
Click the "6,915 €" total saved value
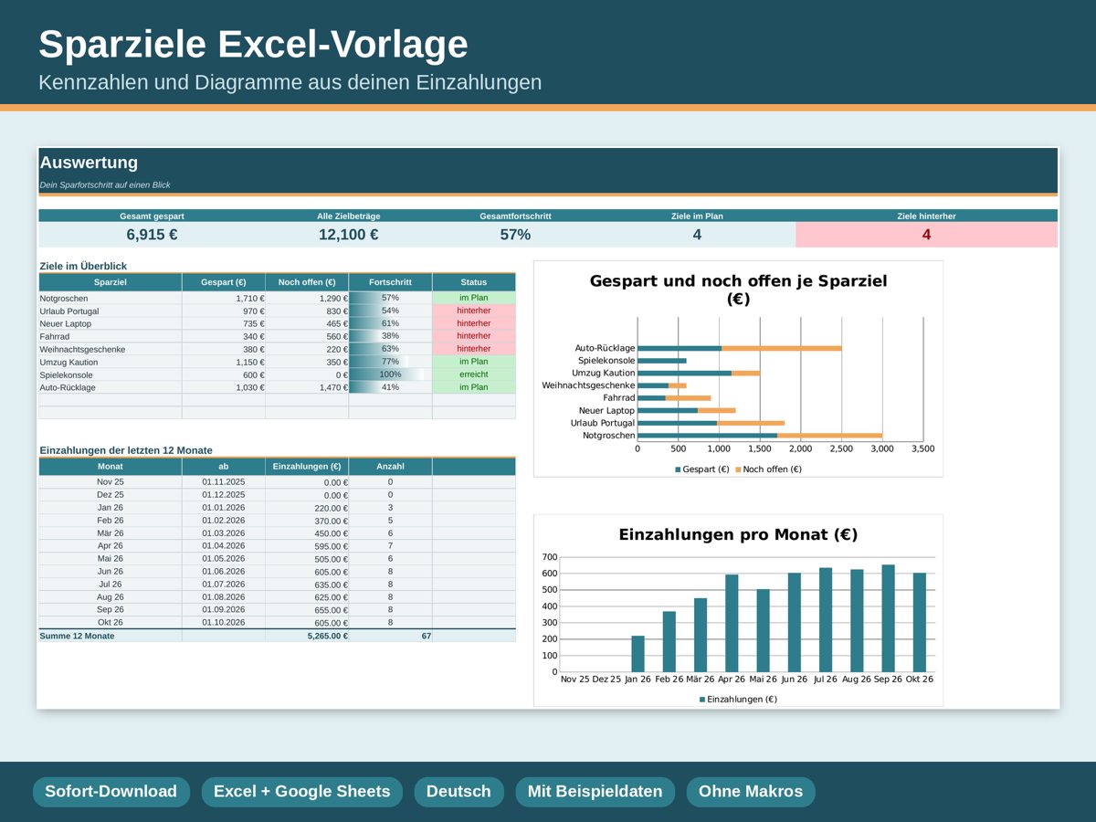click(x=152, y=235)
